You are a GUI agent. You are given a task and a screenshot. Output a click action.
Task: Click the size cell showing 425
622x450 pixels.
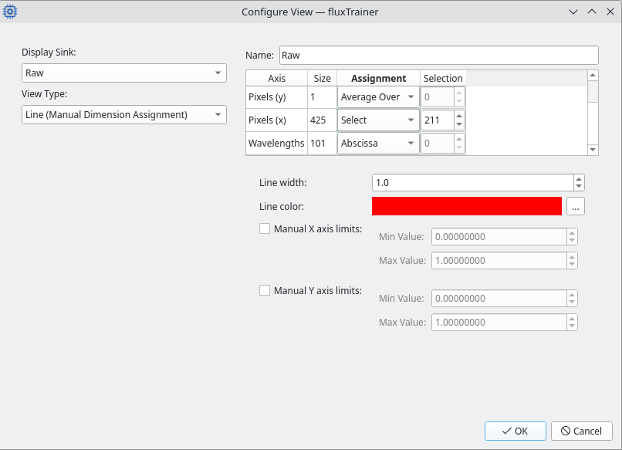click(x=322, y=120)
